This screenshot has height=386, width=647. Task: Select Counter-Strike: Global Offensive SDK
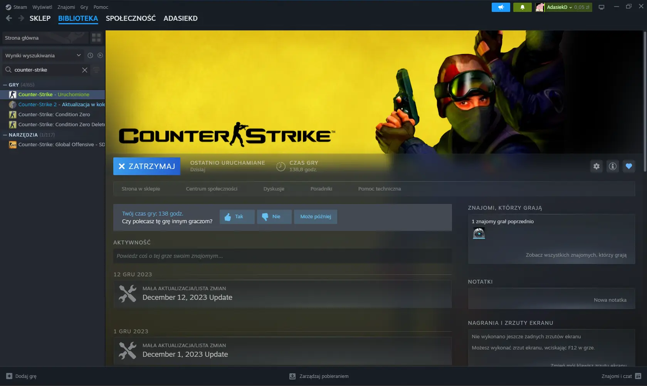click(52, 144)
